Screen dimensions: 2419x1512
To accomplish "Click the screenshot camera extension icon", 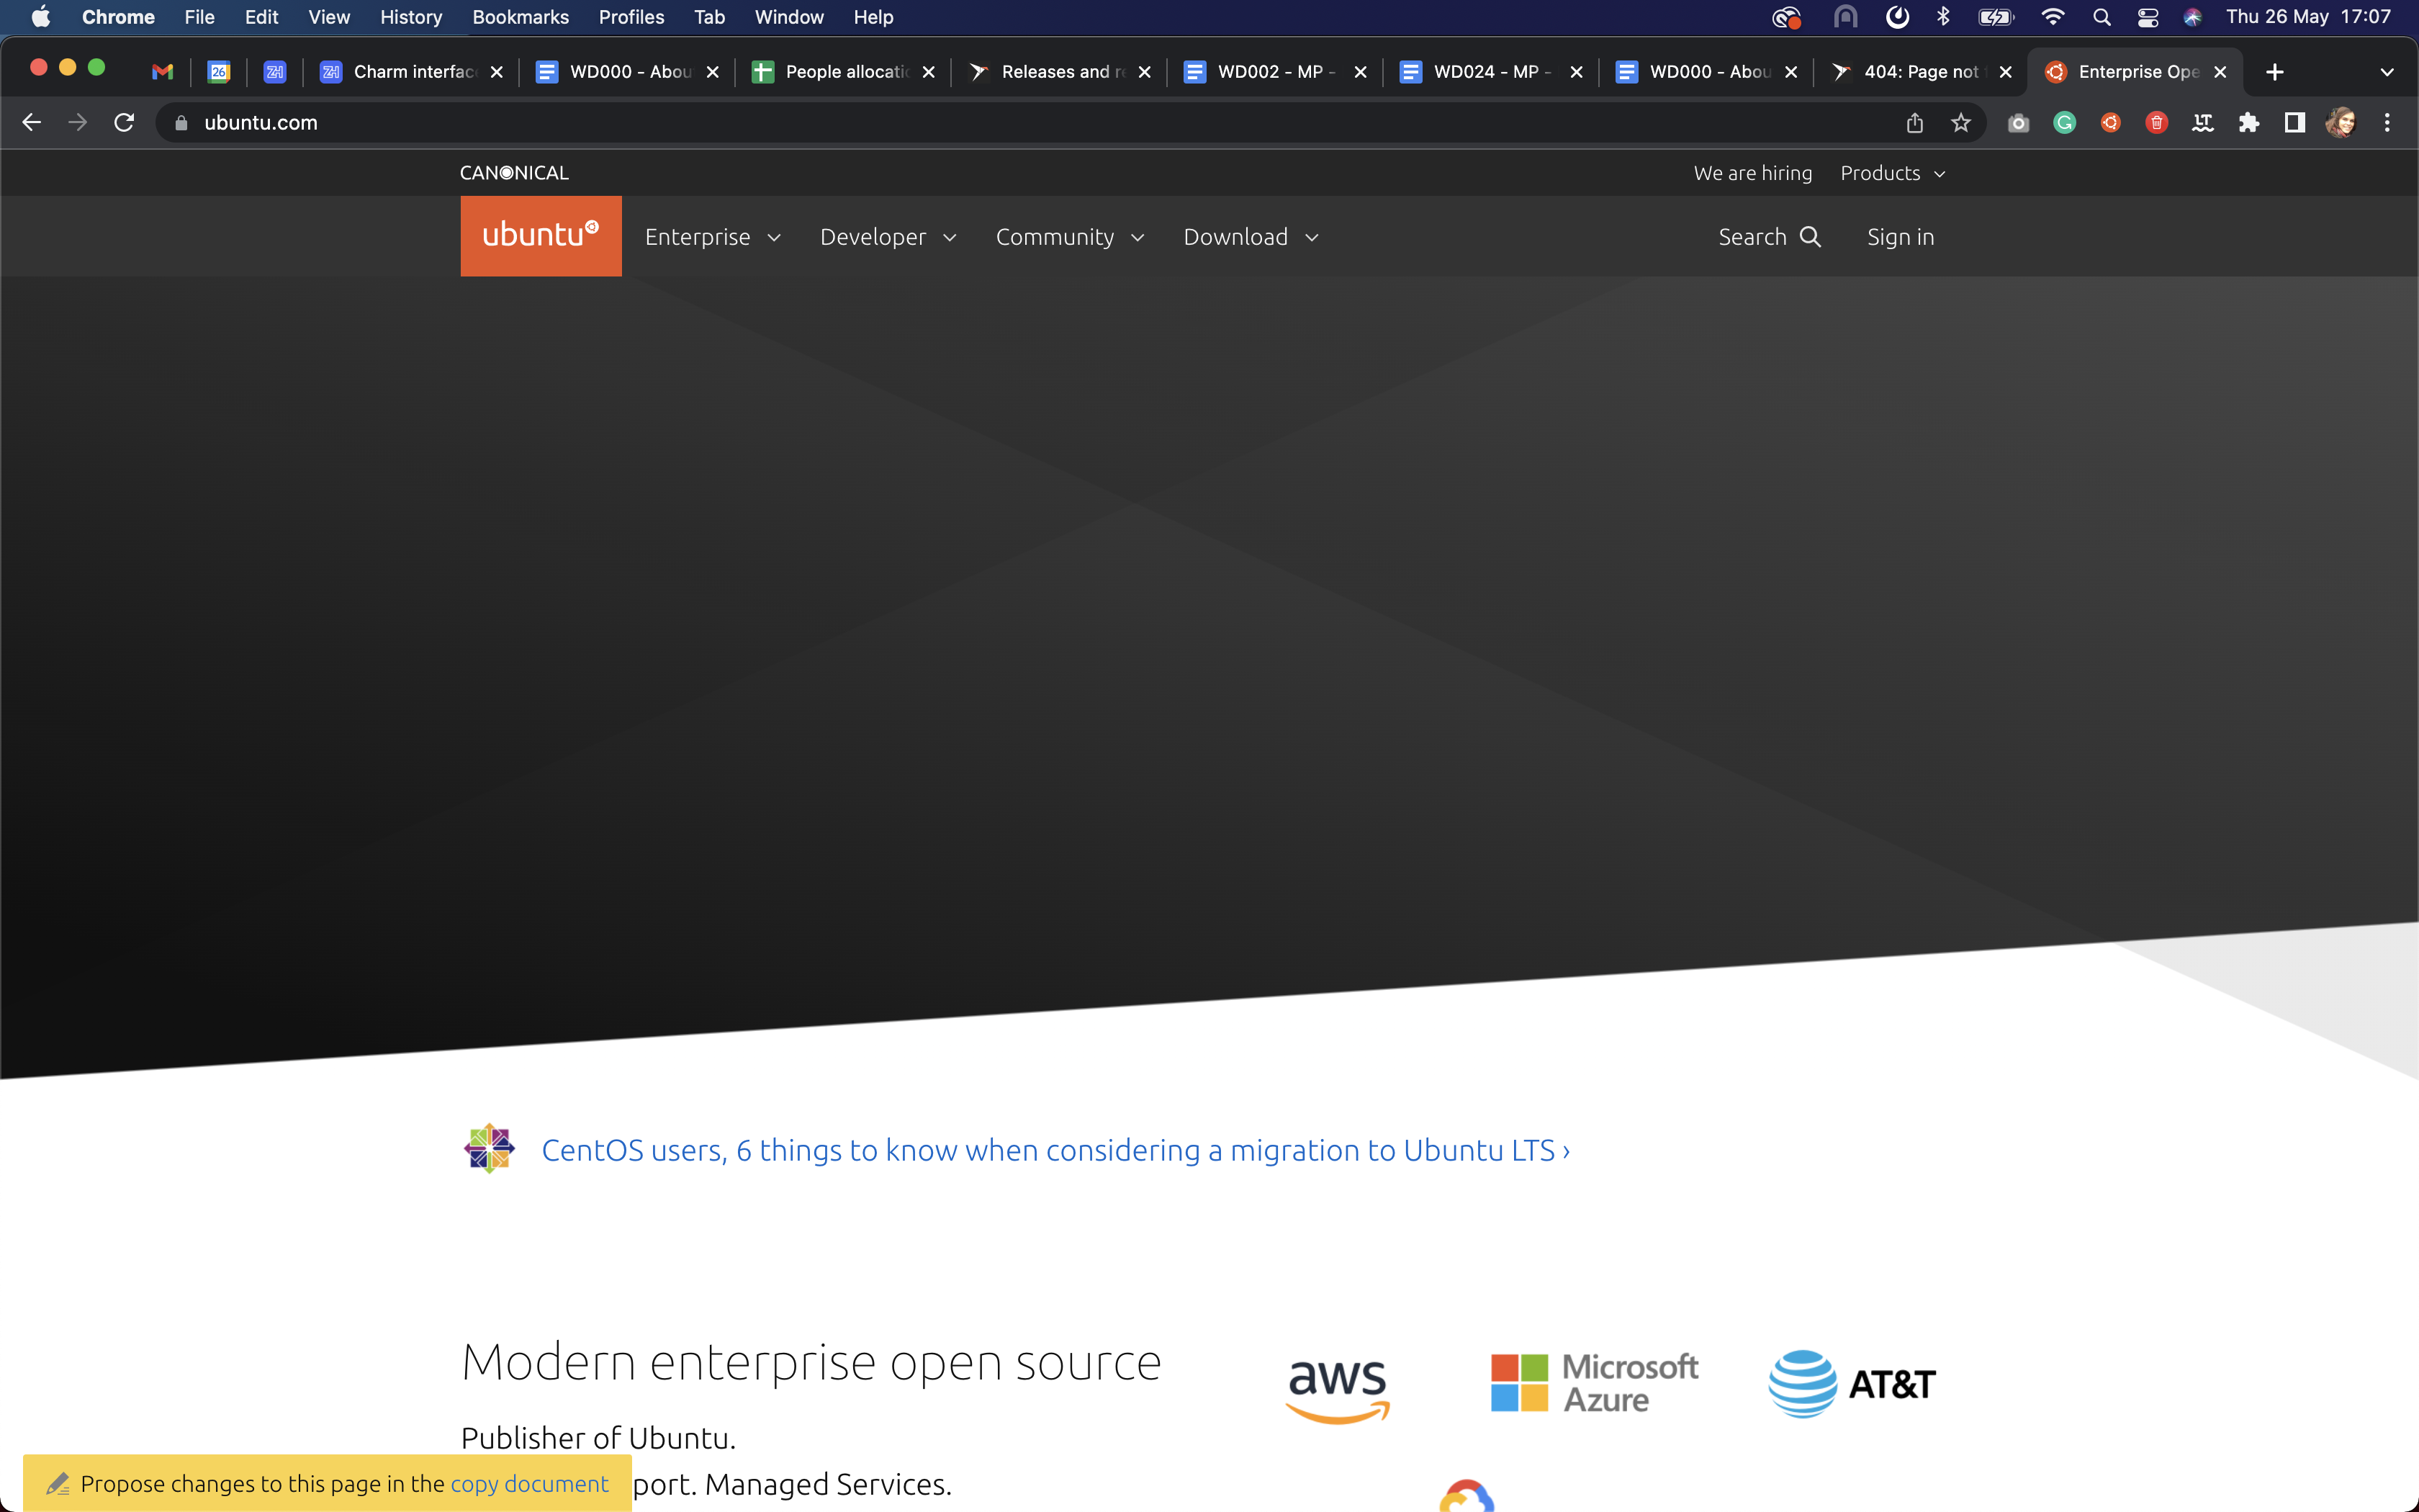I will [x=2018, y=122].
